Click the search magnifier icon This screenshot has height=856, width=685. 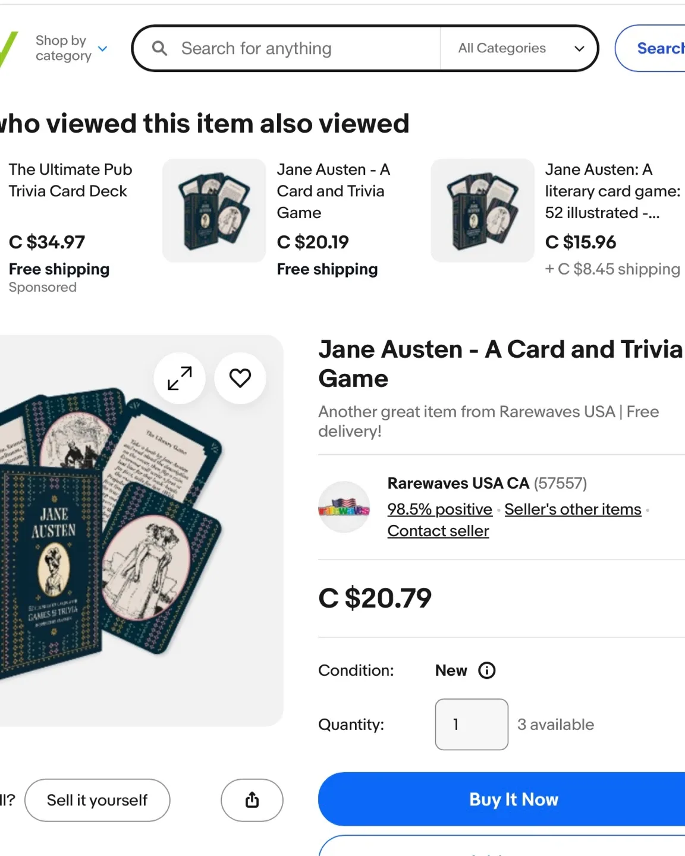(x=159, y=48)
